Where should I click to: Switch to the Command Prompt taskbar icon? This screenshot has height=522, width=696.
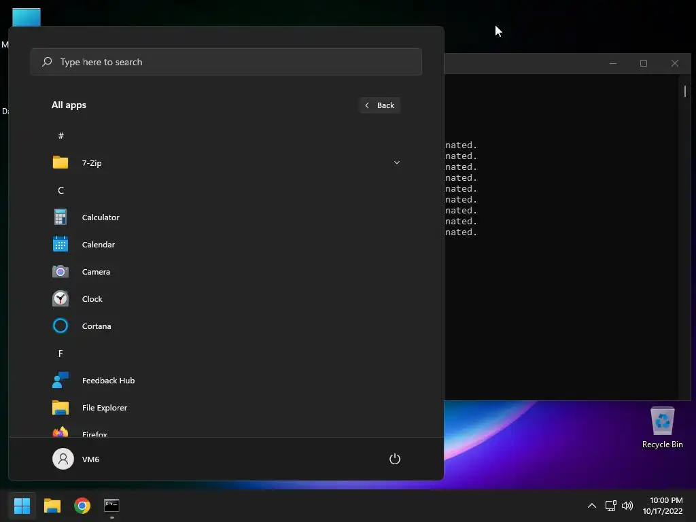click(112, 505)
